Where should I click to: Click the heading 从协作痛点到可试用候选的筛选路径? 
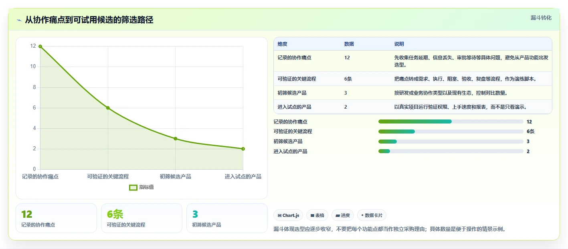click(x=89, y=20)
